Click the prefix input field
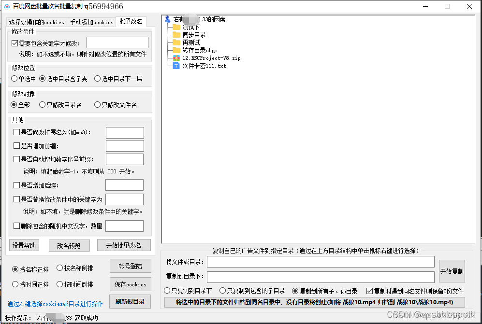The width and height of the screenshot is (482, 324). pyautogui.click(x=125, y=146)
